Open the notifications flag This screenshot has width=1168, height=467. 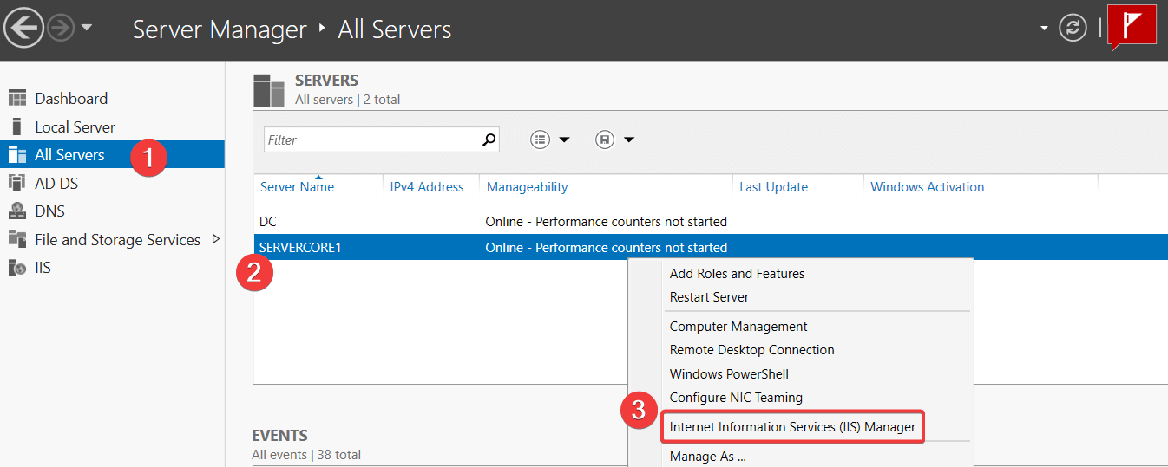click(x=1132, y=27)
